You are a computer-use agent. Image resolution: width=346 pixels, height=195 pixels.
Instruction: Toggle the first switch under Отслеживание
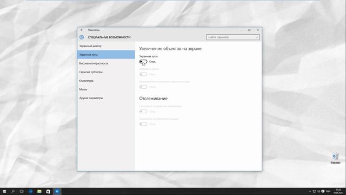pyautogui.click(x=143, y=112)
